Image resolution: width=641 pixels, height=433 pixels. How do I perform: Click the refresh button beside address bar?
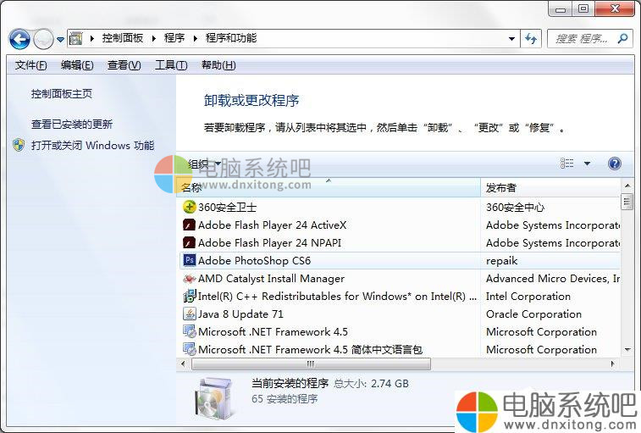coord(531,39)
